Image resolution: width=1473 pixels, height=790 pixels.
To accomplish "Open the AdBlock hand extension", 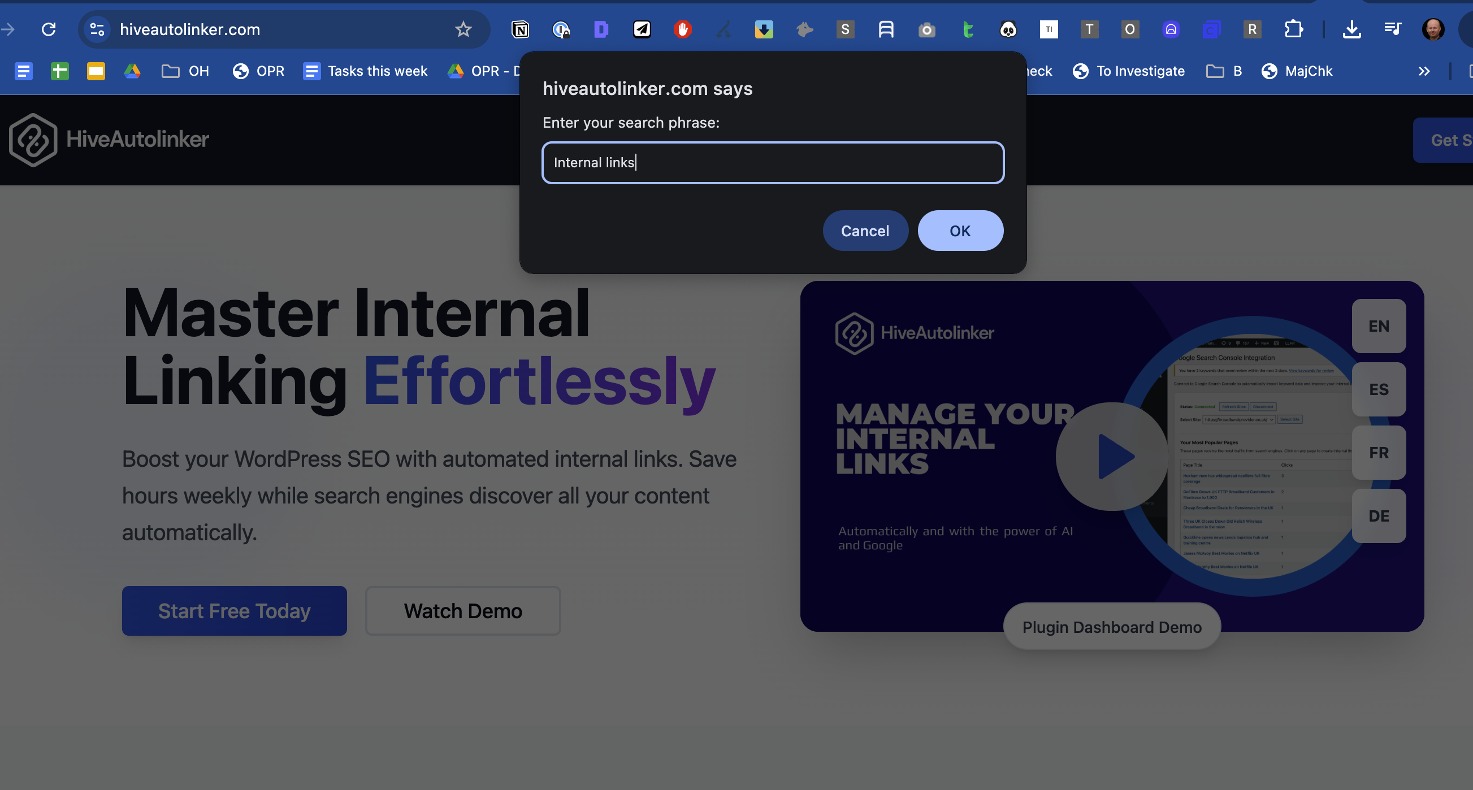I will click(683, 29).
